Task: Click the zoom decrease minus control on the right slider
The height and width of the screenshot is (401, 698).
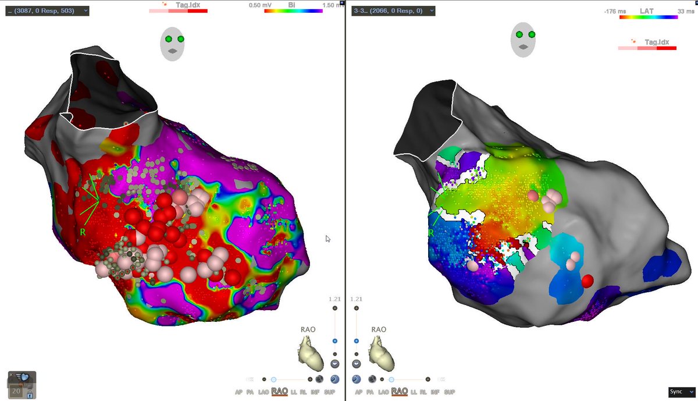Action: [356, 354]
